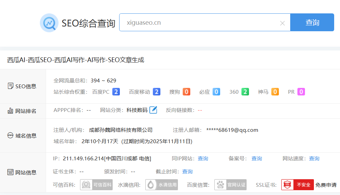
Task: Click the 360 green weight badge
Action: click(x=245, y=92)
